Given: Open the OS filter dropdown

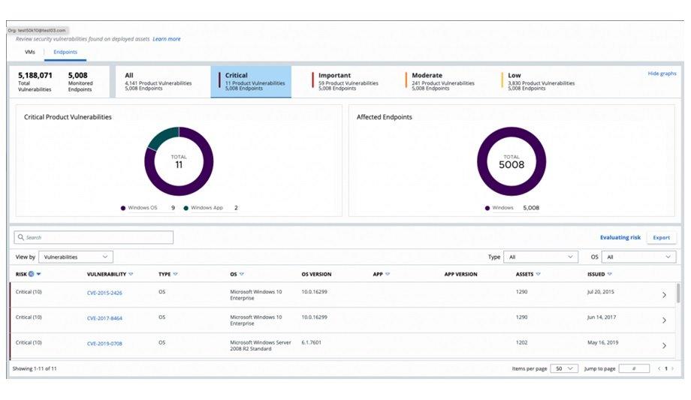Looking at the screenshot, I should click(638, 257).
